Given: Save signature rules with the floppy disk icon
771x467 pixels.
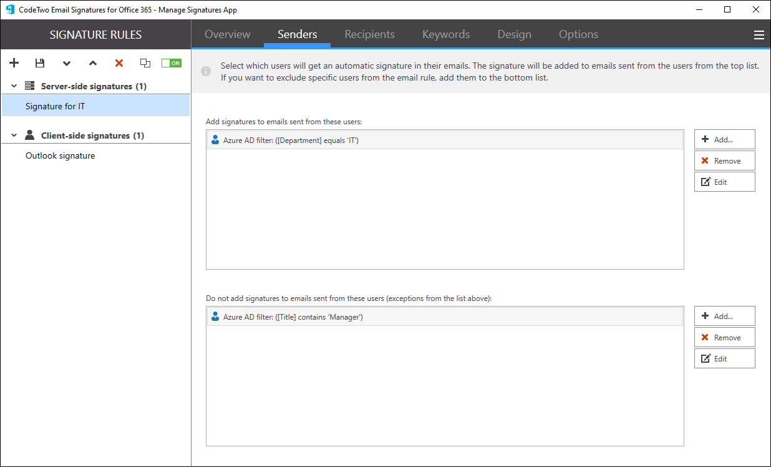Looking at the screenshot, I should (x=40, y=63).
